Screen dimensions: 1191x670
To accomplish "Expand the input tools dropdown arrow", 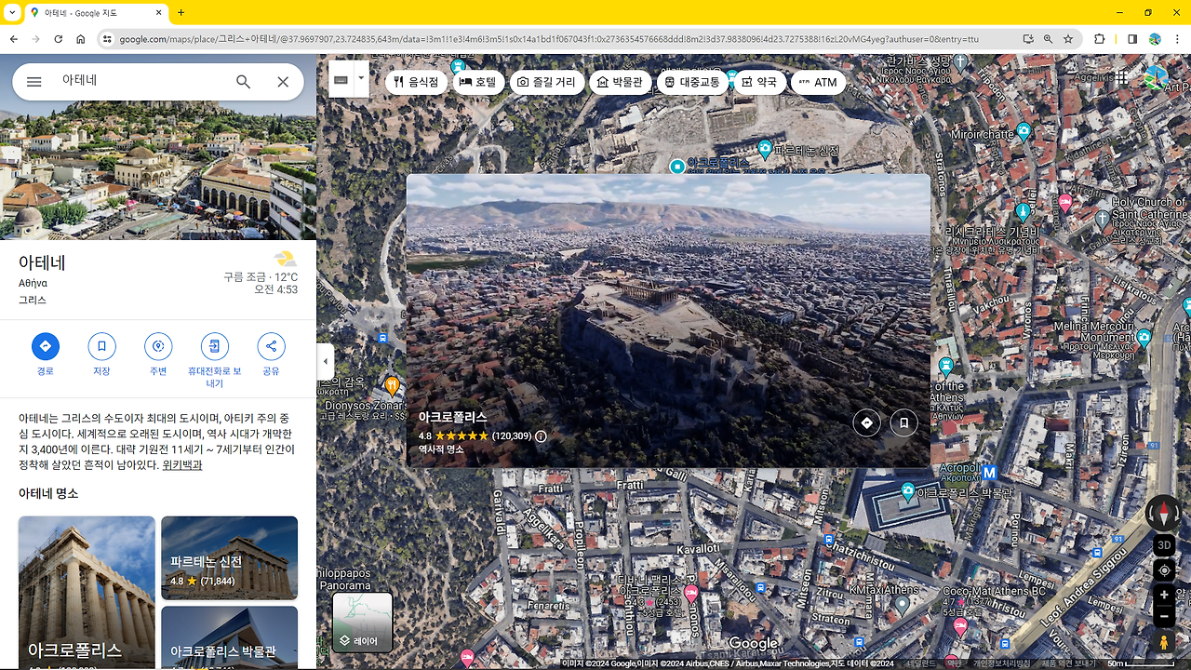I will [361, 80].
